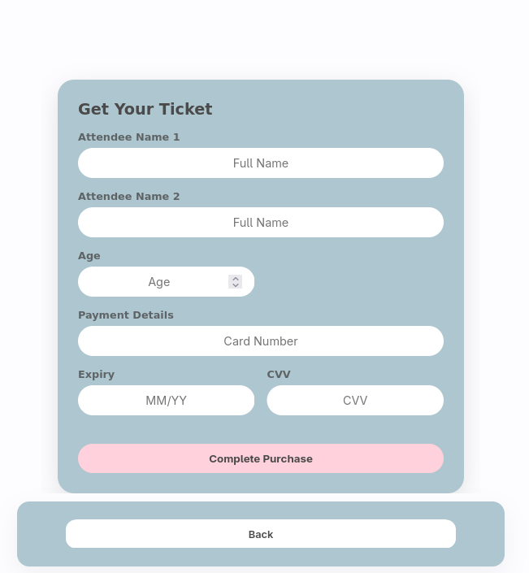Focus the Attendee Name 2 full name field
Image resolution: width=529 pixels, height=573 pixels.
260,223
